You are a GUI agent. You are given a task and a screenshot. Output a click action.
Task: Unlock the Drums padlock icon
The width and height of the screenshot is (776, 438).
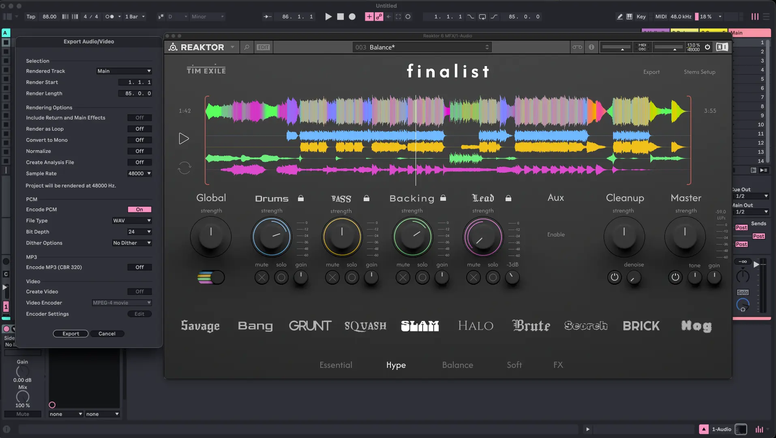[301, 198]
